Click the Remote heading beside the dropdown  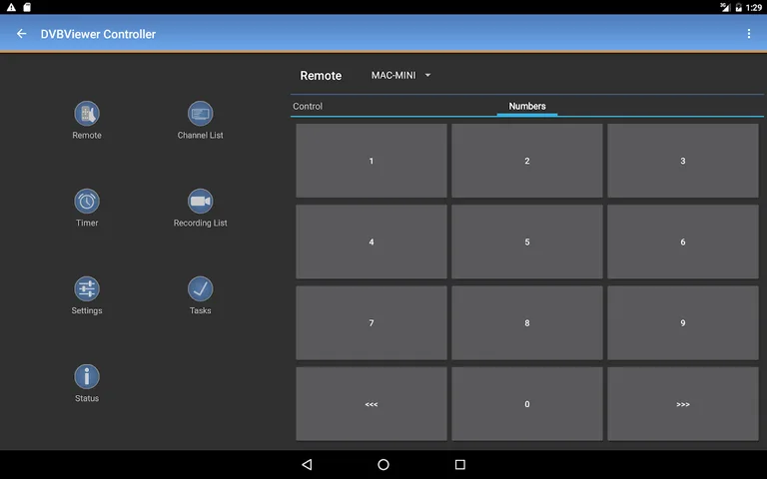pos(321,75)
